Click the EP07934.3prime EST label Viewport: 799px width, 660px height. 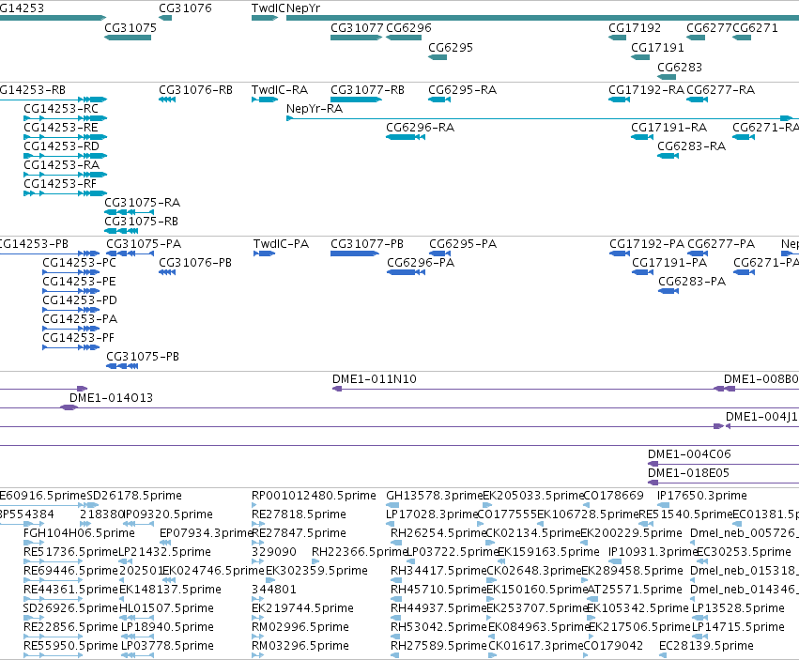tap(207, 533)
